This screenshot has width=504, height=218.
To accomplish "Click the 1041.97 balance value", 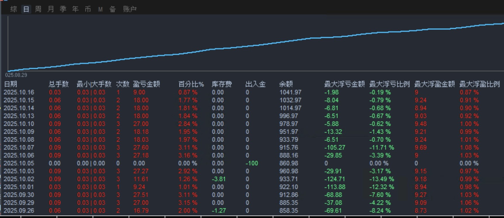I will tap(290, 92).
